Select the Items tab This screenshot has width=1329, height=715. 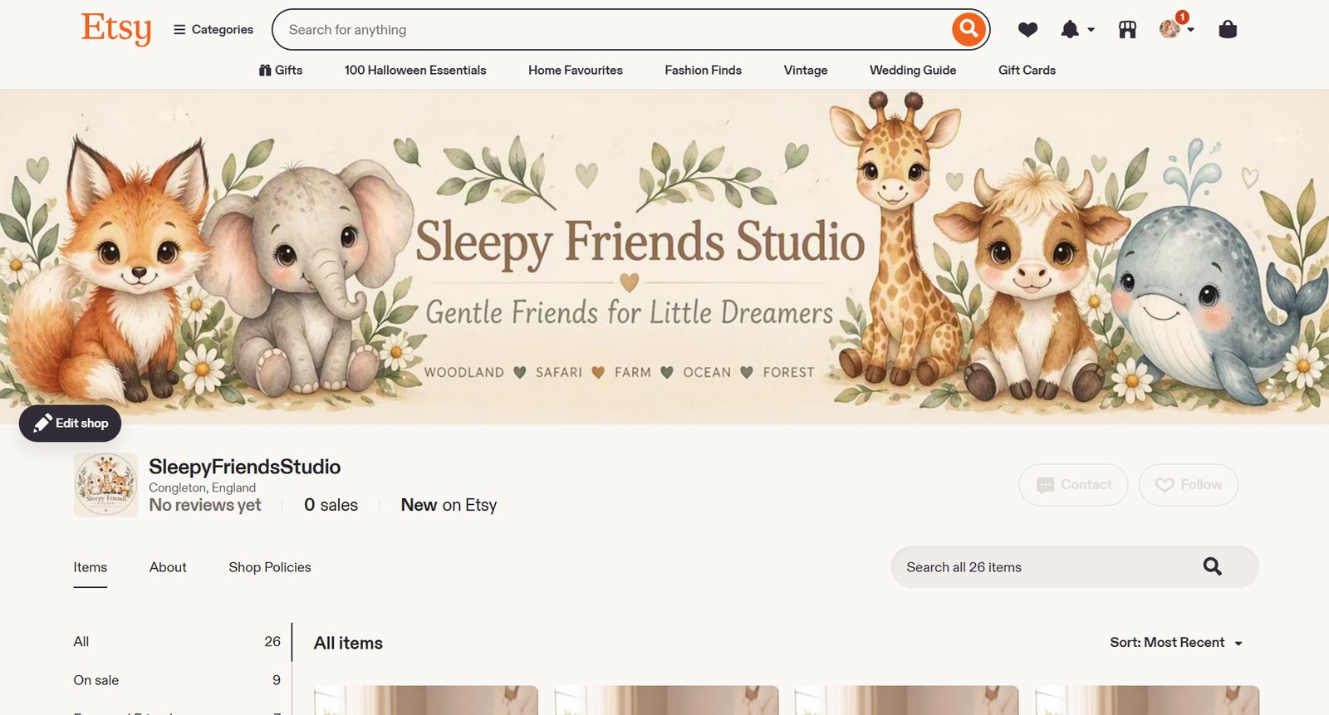(x=90, y=567)
